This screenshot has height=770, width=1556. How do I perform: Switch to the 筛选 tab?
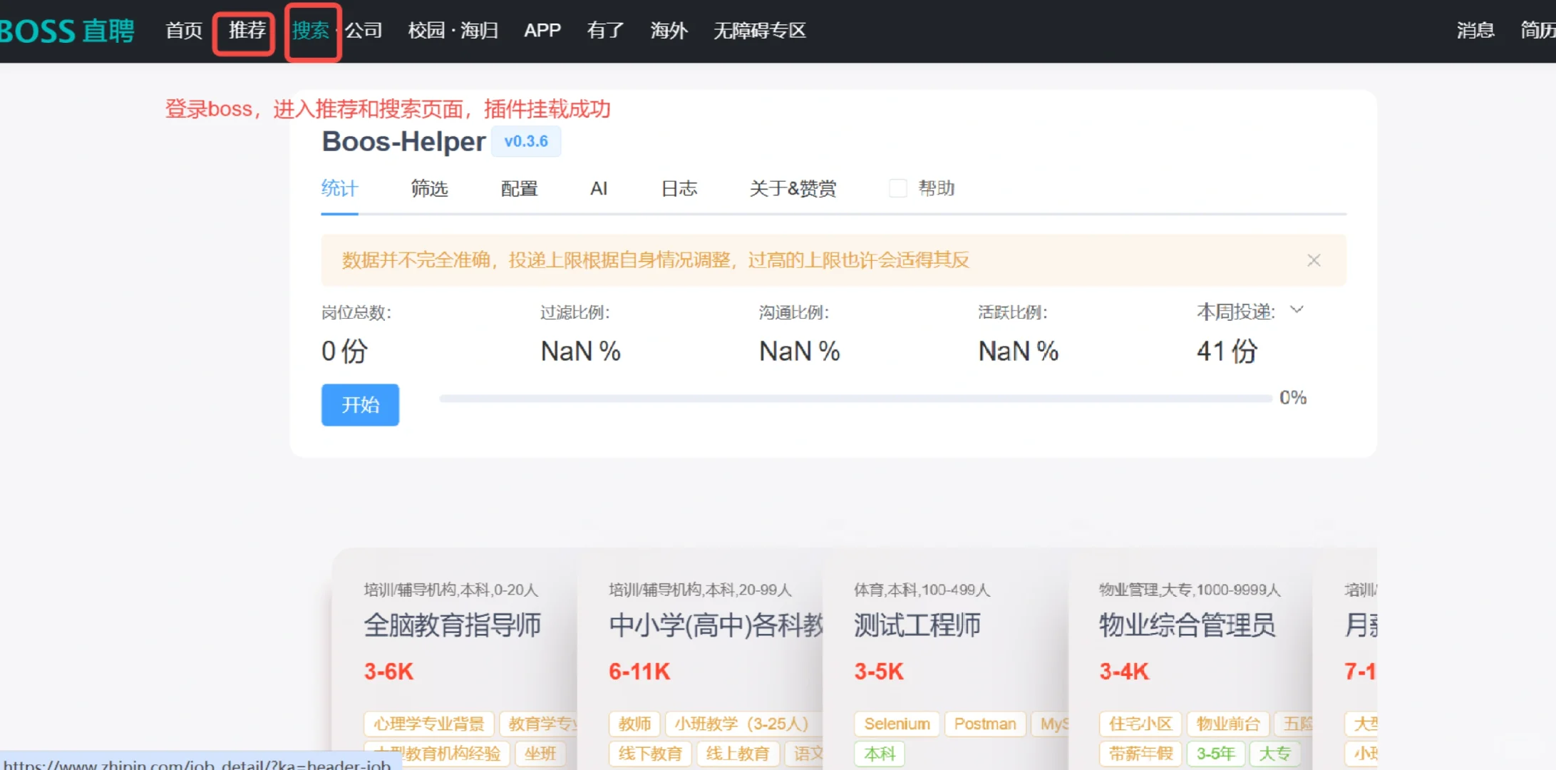click(429, 189)
